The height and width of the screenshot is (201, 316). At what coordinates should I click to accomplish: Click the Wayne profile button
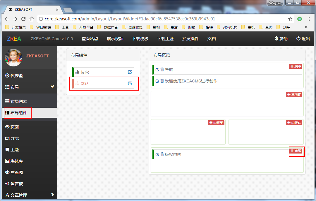tap(275, 3)
